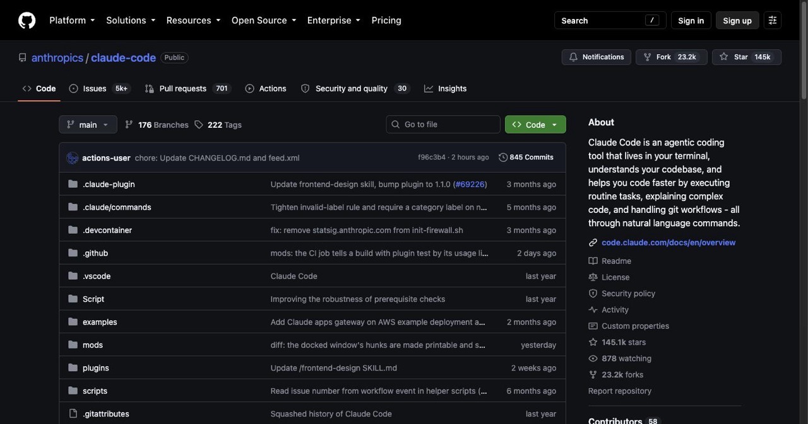Click the folder icon for .claude/commands

pos(73,207)
